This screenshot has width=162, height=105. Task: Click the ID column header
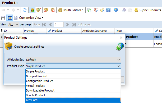(13, 31)
